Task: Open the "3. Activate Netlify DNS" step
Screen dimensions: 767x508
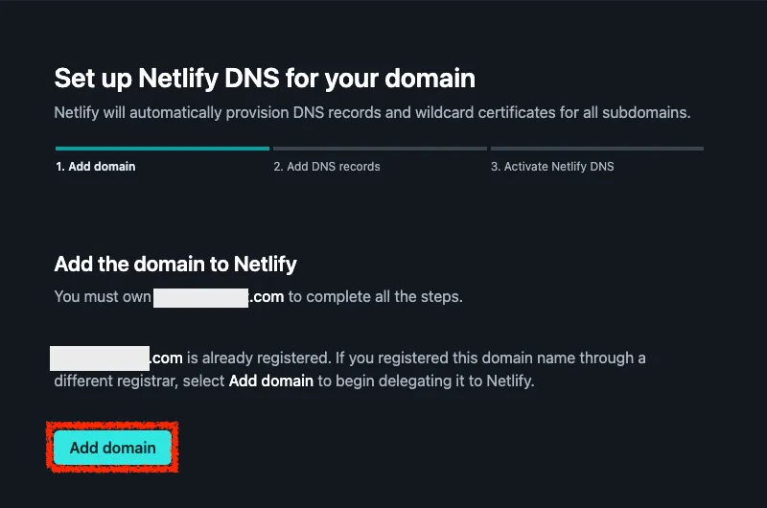Action: (x=552, y=167)
